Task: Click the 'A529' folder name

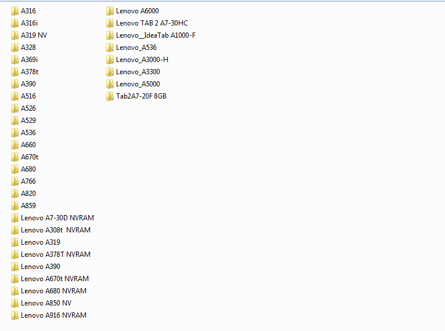Action: pyautogui.click(x=28, y=121)
